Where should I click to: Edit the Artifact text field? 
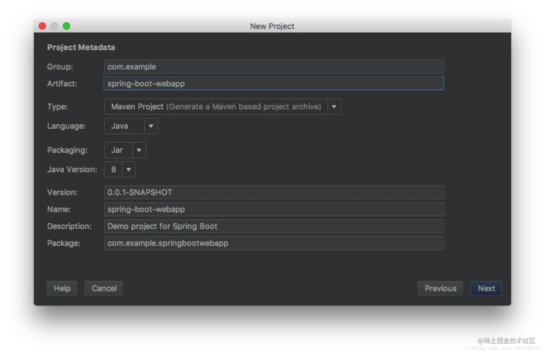(x=274, y=83)
